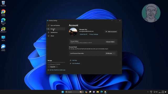
Task: Minimize the OneDrive Settings window
Action: click(112, 21)
